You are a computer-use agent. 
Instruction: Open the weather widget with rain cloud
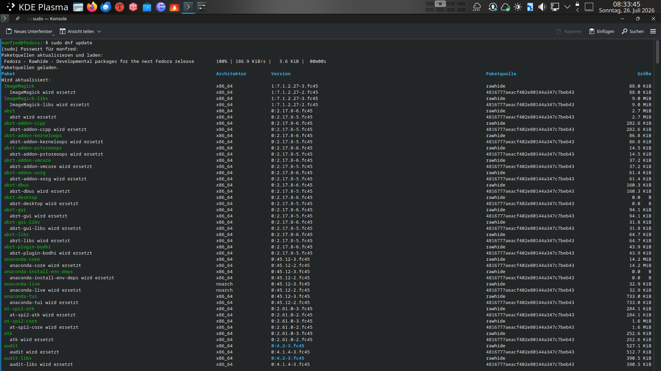coord(477,7)
